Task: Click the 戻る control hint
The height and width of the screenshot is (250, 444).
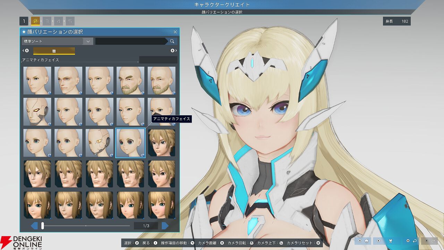Action: pyautogui.click(x=150, y=243)
